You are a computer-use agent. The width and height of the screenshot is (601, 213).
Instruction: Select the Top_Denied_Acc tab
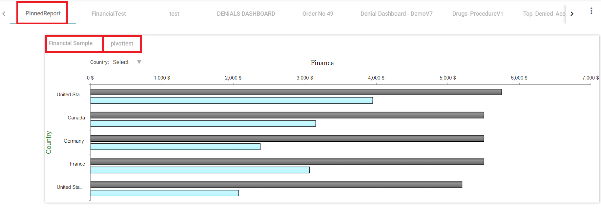pyautogui.click(x=544, y=14)
